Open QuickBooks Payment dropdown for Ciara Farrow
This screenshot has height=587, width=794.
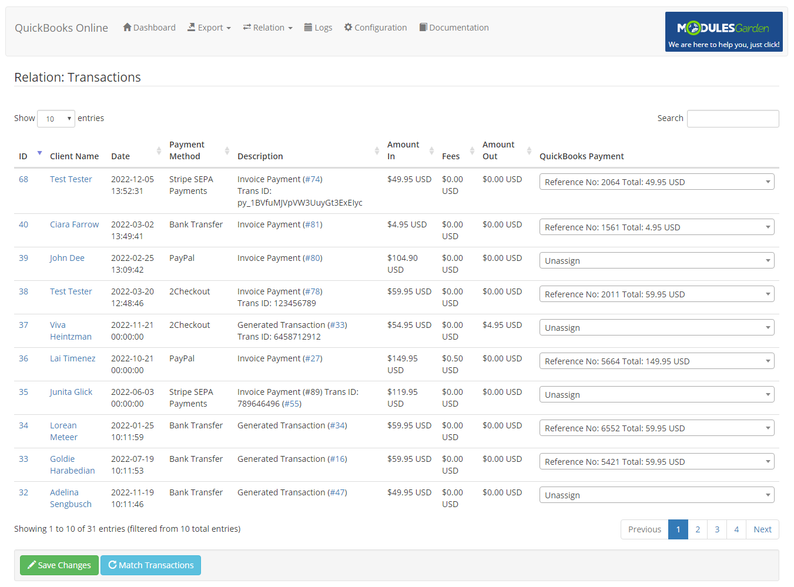coord(656,227)
